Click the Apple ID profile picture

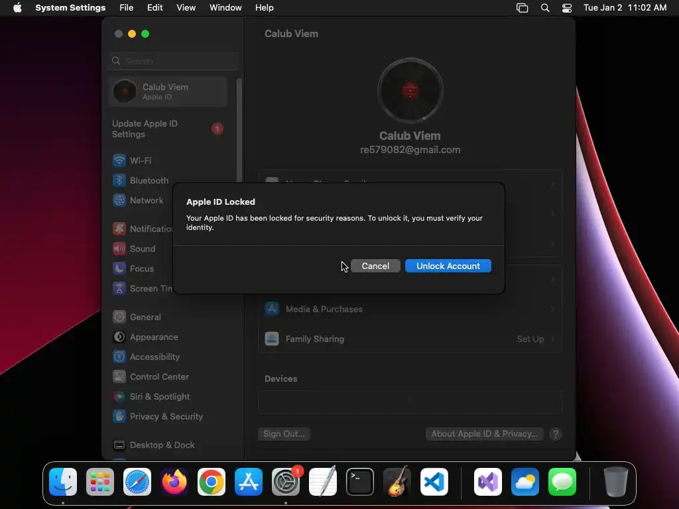[410, 91]
